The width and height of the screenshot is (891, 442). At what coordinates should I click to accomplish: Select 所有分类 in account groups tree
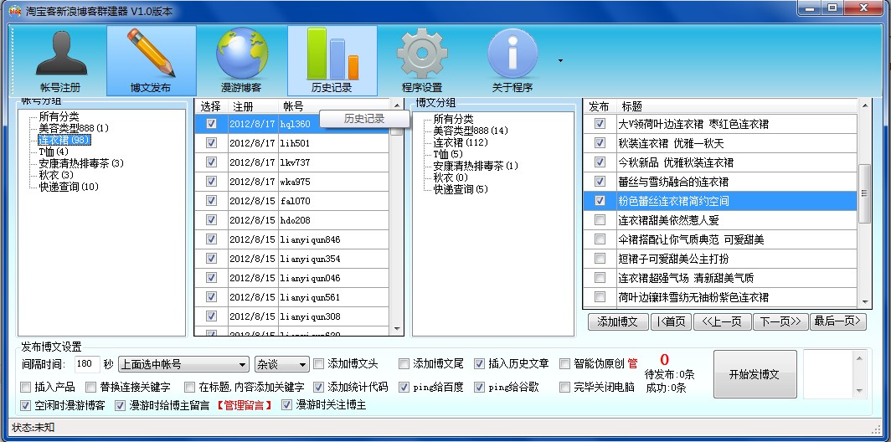(x=59, y=116)
